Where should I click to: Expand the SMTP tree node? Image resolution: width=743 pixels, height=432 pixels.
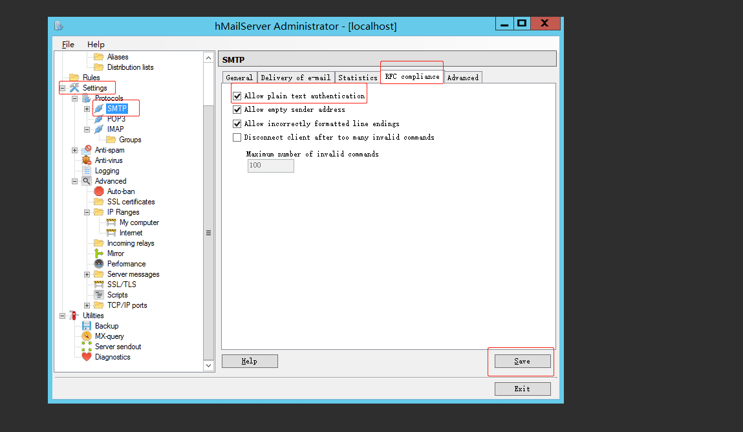[87, 109]
